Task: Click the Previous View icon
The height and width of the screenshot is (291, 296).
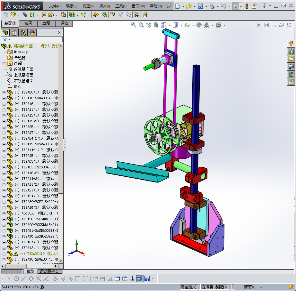Action: pyautogui.click(x=149, y=25)
